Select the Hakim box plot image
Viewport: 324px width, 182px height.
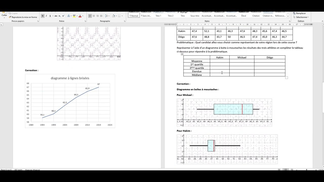pyautogui.click(x=227, y=149)
